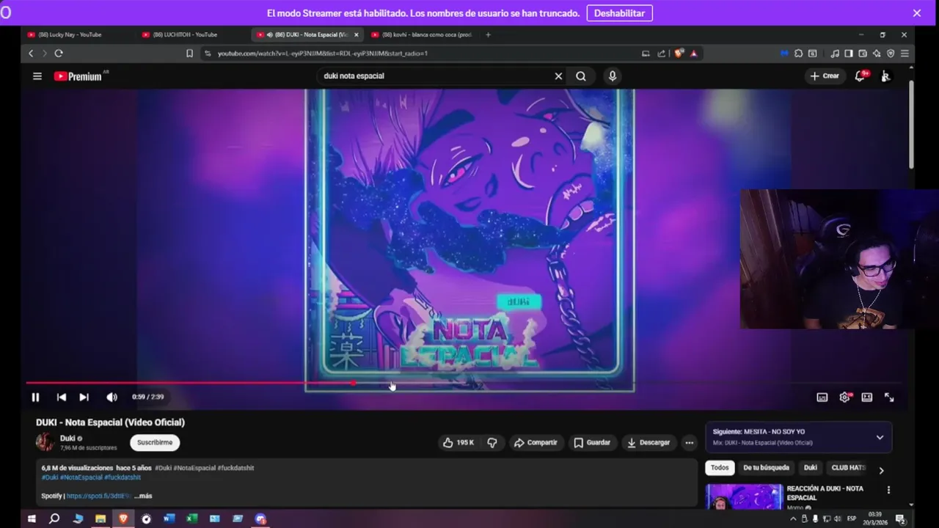Disable Streamer mode with Deshabilitar
Screen dimensions: 939x528
tap(619, 13)
